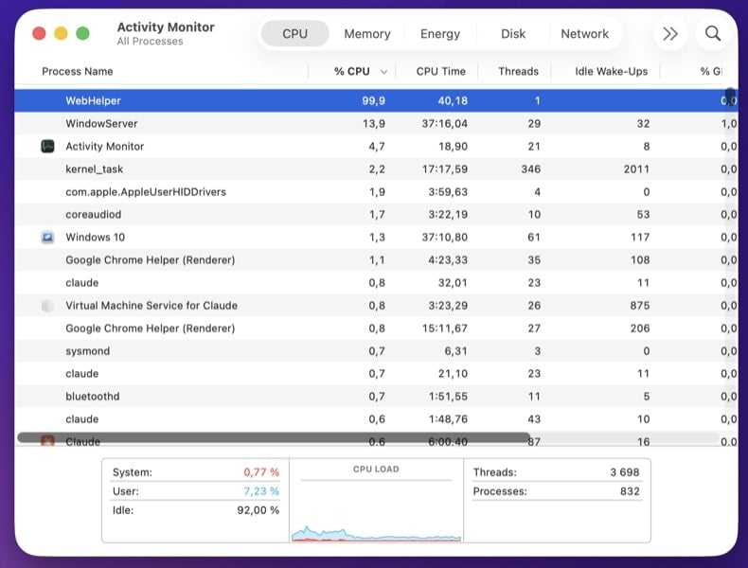Select the WebHelper process row
Screen dimensions: 748x568
coord(377,100)
